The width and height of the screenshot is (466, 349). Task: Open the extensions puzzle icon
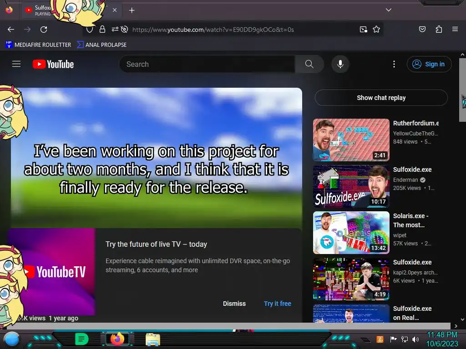pyautogui.click(x=439, y=29)
